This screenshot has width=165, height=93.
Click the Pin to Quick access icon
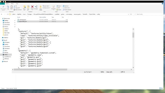coord(3,7)
